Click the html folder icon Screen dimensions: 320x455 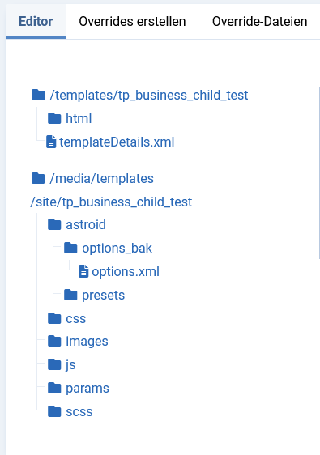pos(54,118)
